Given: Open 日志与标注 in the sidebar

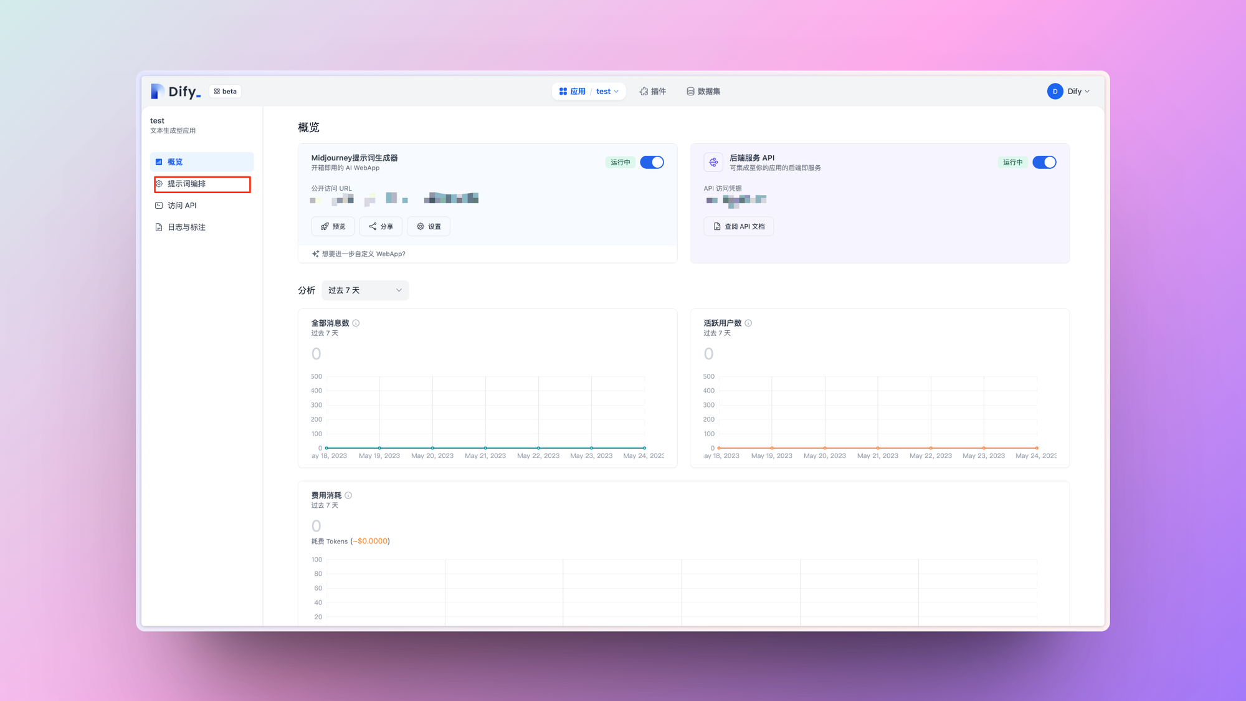Looking at the screenshot, I should (202, 227).
